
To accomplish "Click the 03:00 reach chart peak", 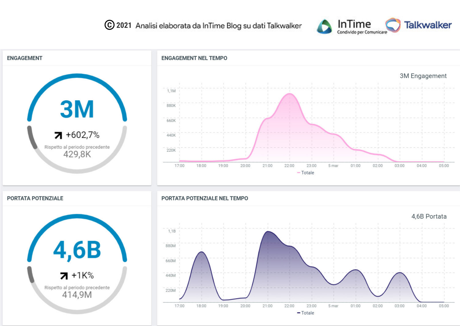I will coord(400,273).
